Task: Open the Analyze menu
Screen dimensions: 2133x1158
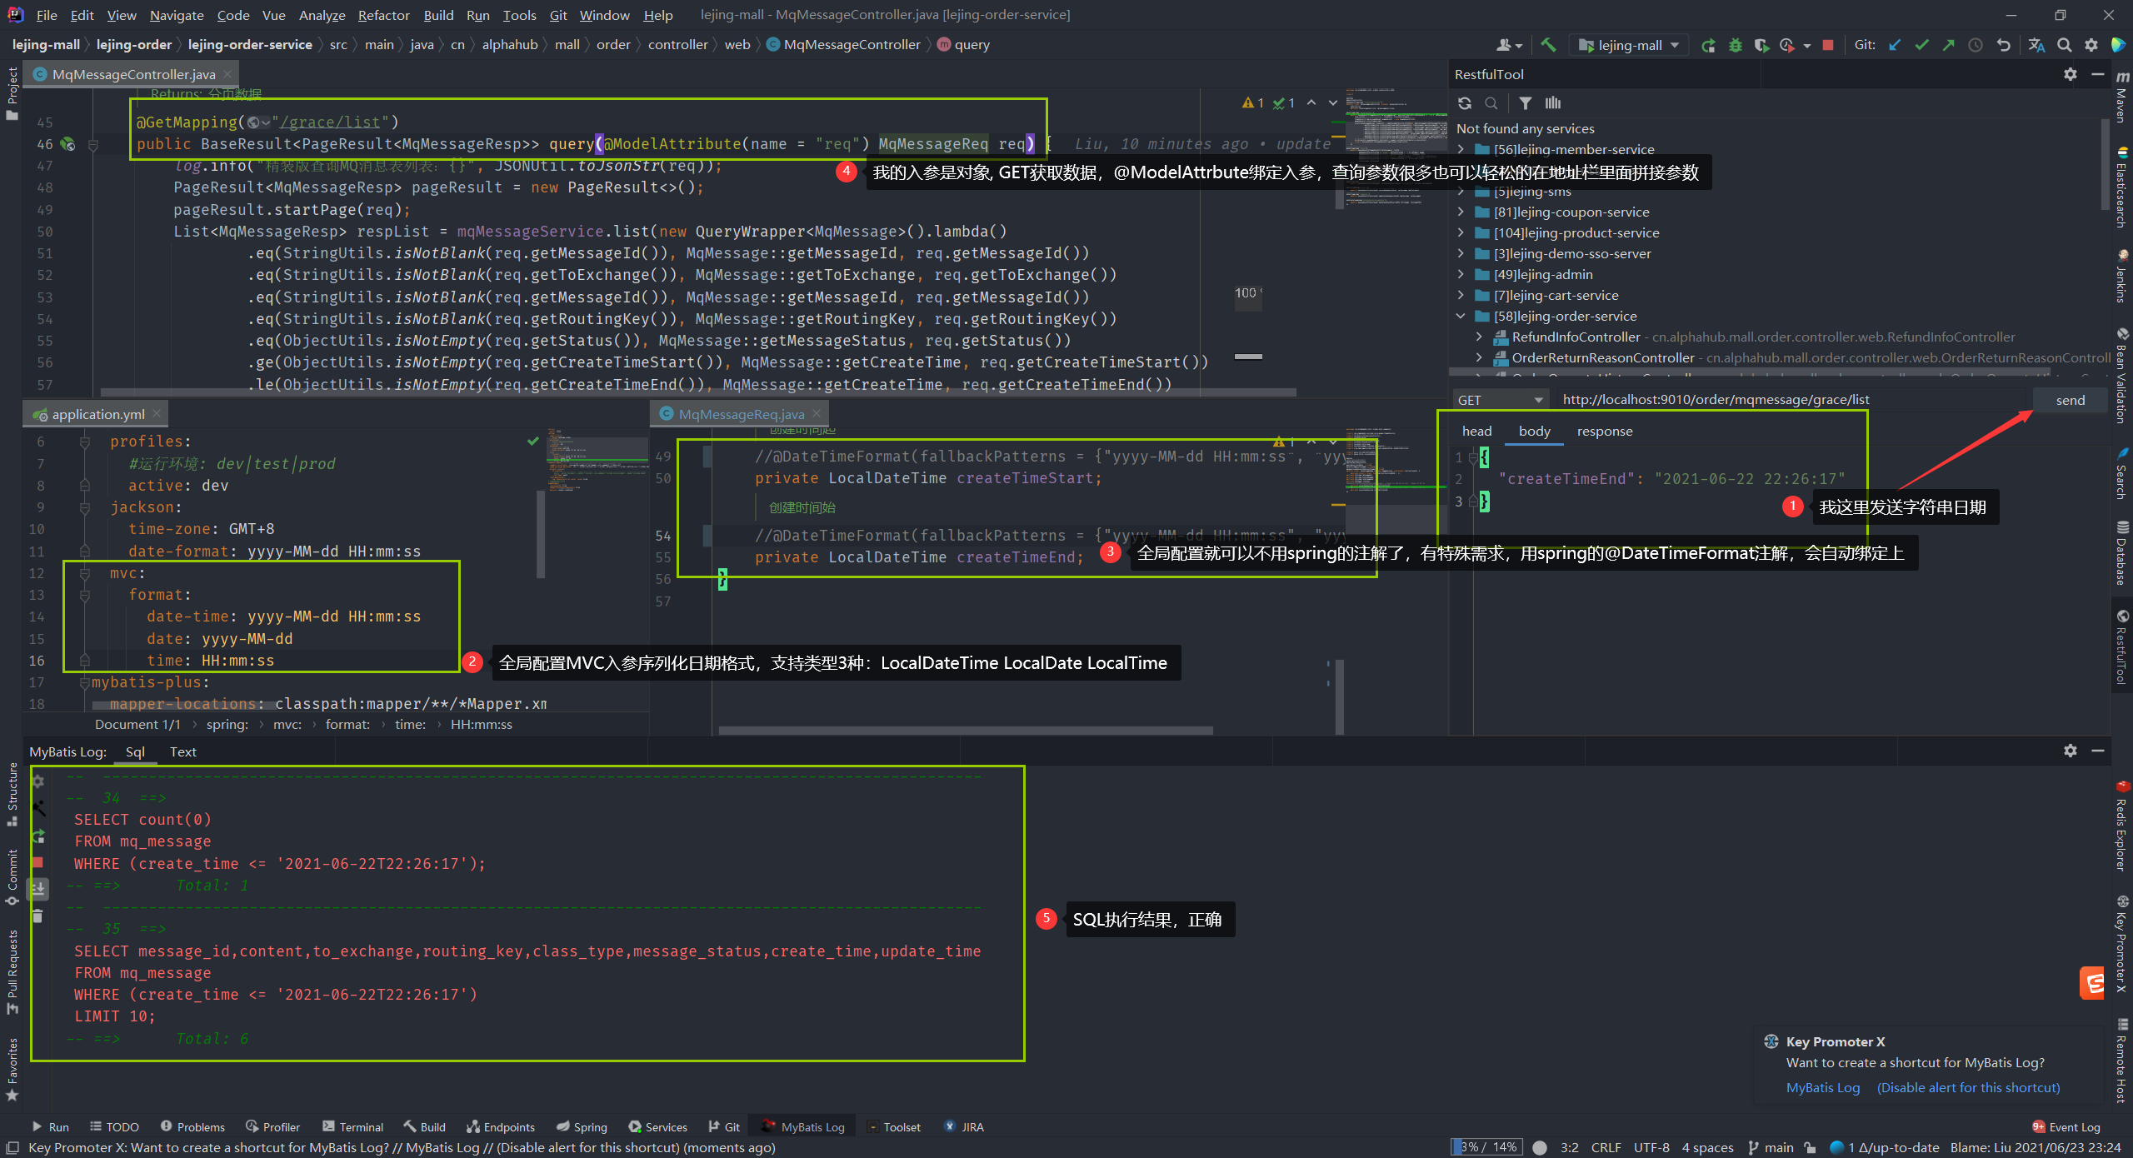Action: click(322, 15)
